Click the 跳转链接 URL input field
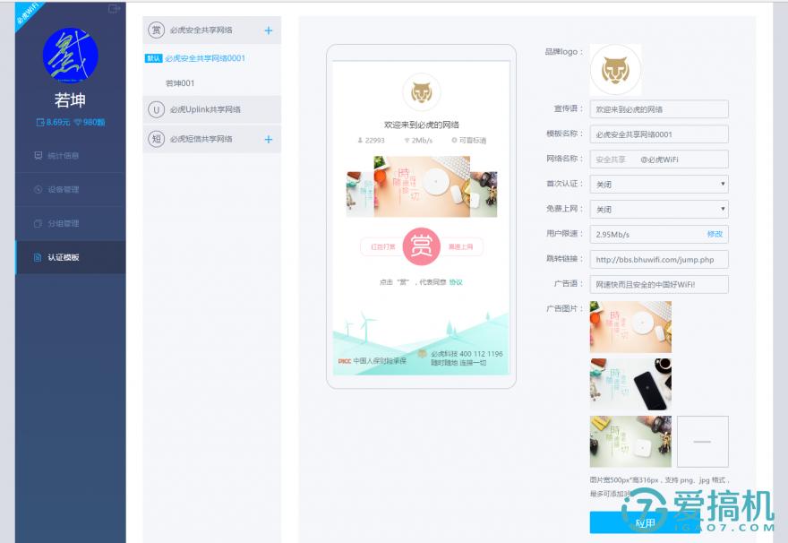The width and height of the screenshot is (788, 543). coord(660,259)
